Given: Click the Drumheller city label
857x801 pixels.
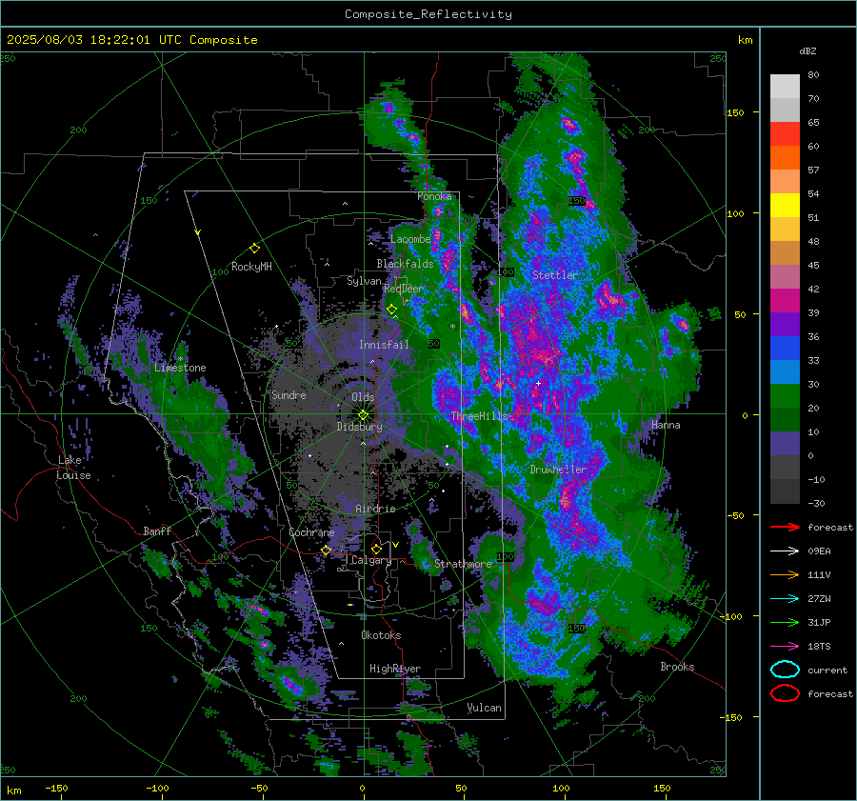Looking at the screenshot, I should click(558, 470).
